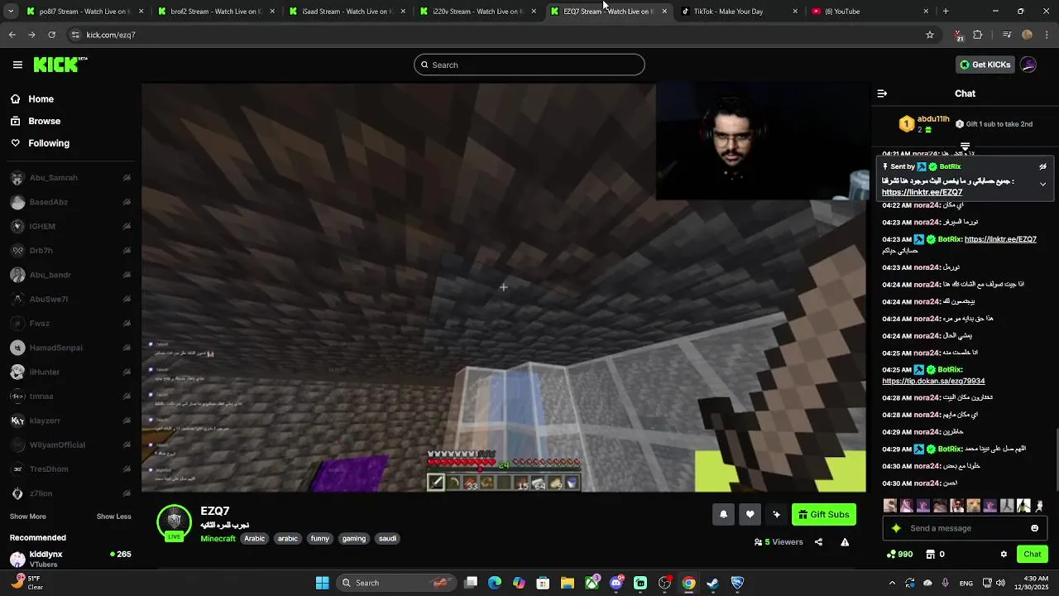Viewport: 1059px width, 596px height.
Task: Open a new browser tab
Action: 946,12
